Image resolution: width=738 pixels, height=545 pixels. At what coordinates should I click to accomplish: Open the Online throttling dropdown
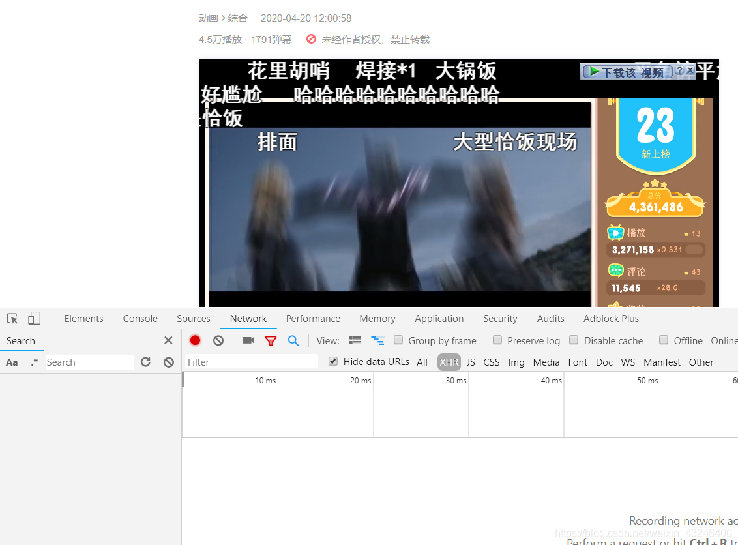point(724,341)
